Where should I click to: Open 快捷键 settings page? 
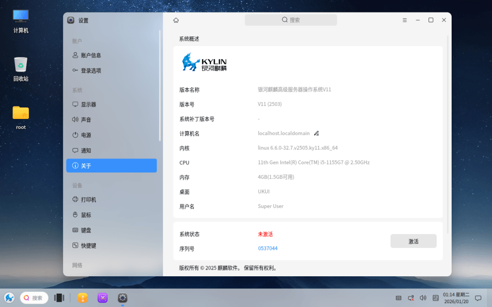point(111,246)
